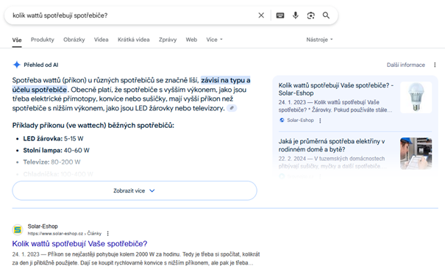445x272 pixels.
Task: Click the source link chip after televizory
Action: click(x=232, y=108)
